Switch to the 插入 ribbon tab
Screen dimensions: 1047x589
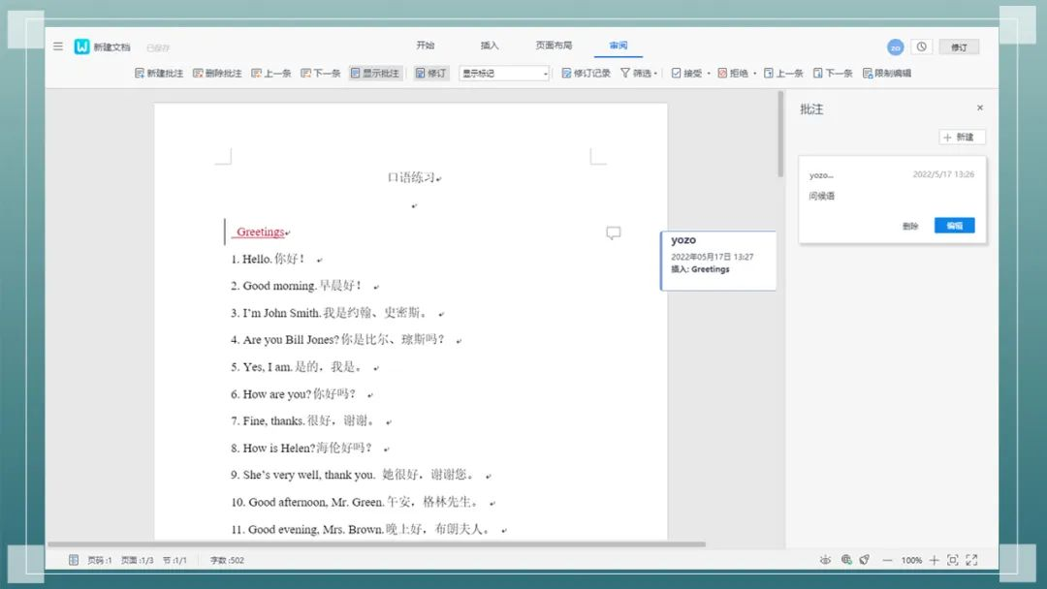point(490,45)
